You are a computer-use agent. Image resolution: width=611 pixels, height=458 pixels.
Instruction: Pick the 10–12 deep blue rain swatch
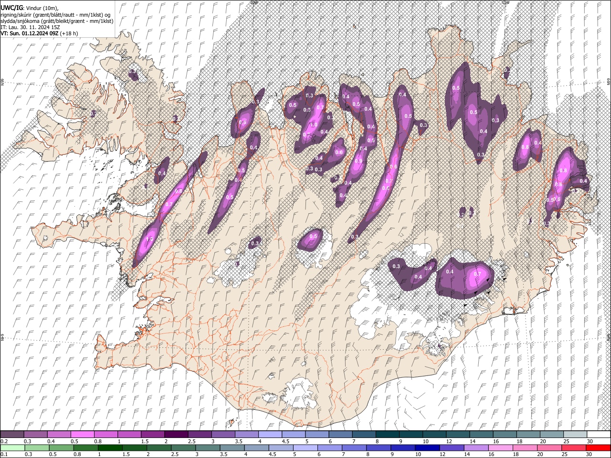coord(427,448)
